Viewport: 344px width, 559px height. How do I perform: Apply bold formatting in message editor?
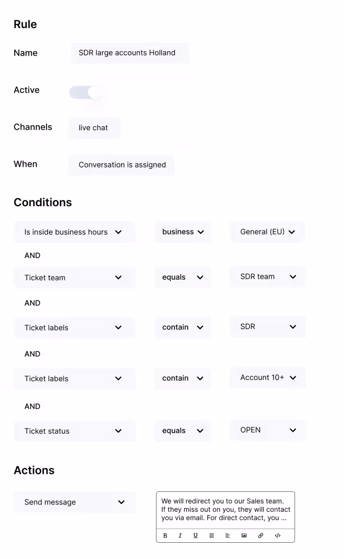point(165,536)
